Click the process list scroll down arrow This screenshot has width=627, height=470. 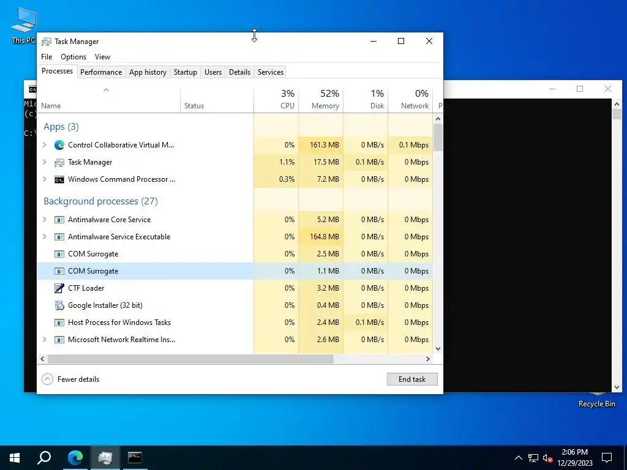tap(438, 348)
